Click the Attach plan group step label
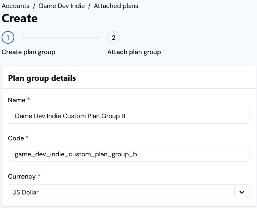 [x=134, y=52]
